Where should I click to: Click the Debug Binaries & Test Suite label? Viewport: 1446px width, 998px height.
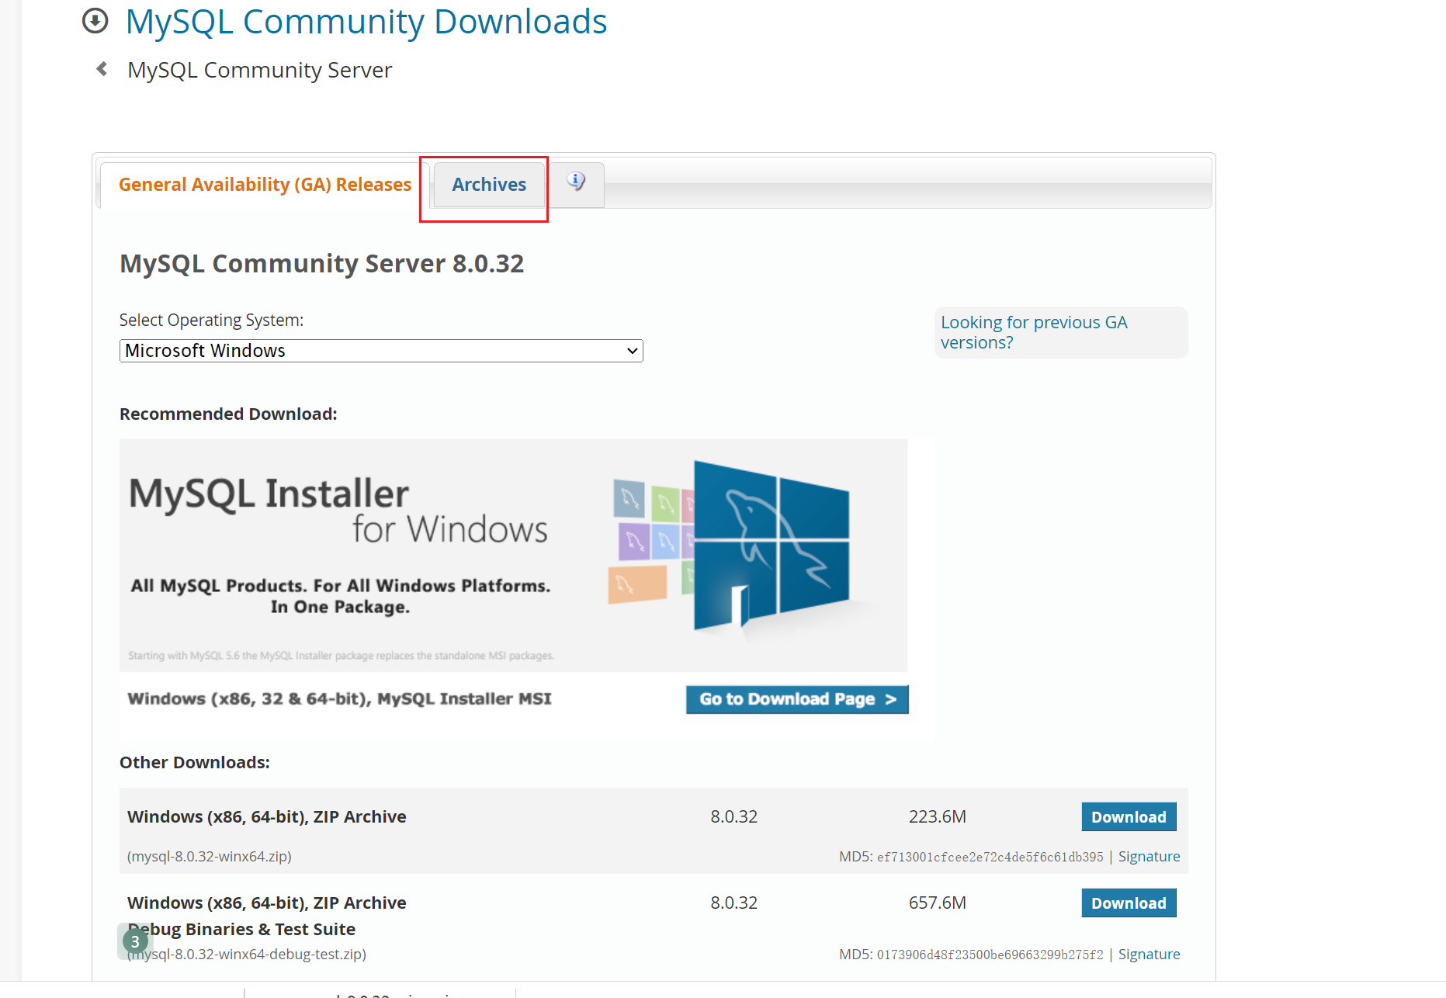click(241, 929)
